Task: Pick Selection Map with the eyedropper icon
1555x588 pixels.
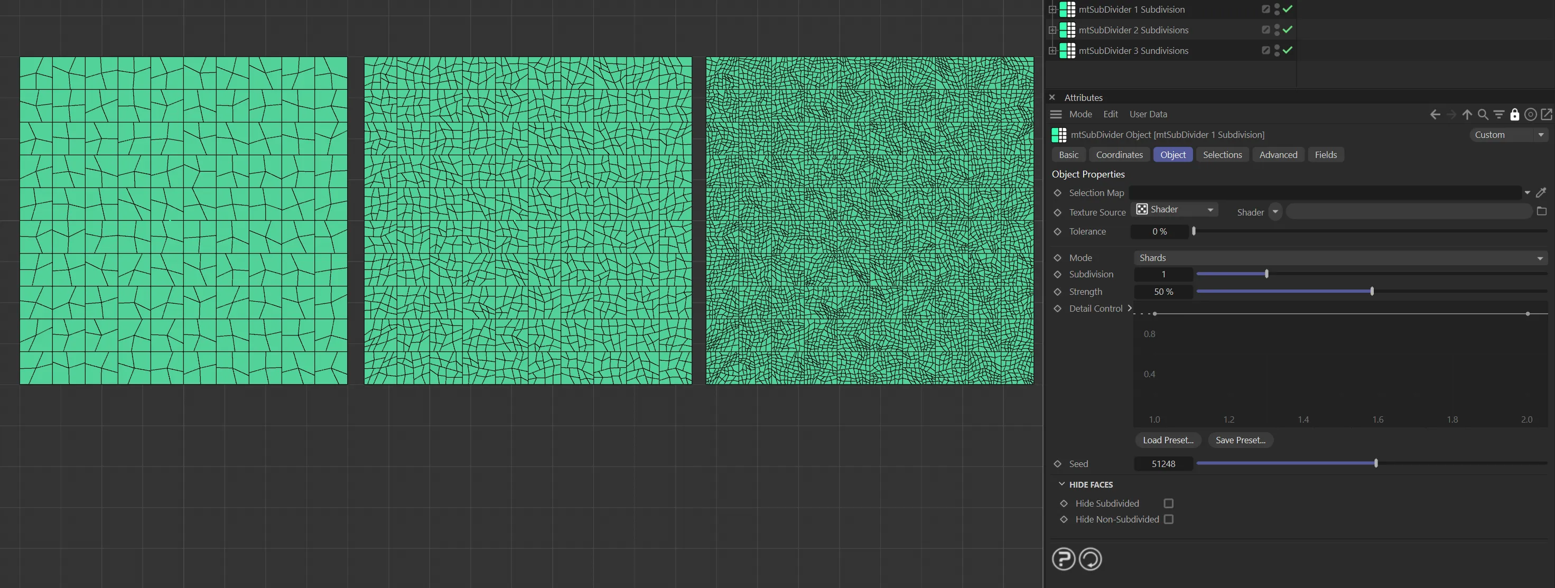Action: click(1541, 193)
